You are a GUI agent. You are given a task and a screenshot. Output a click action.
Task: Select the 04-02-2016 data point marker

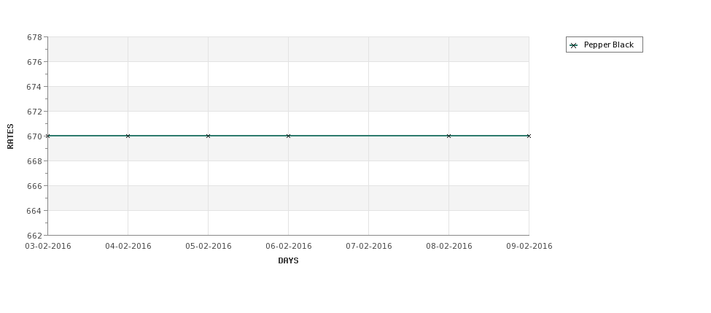[128, 136]
